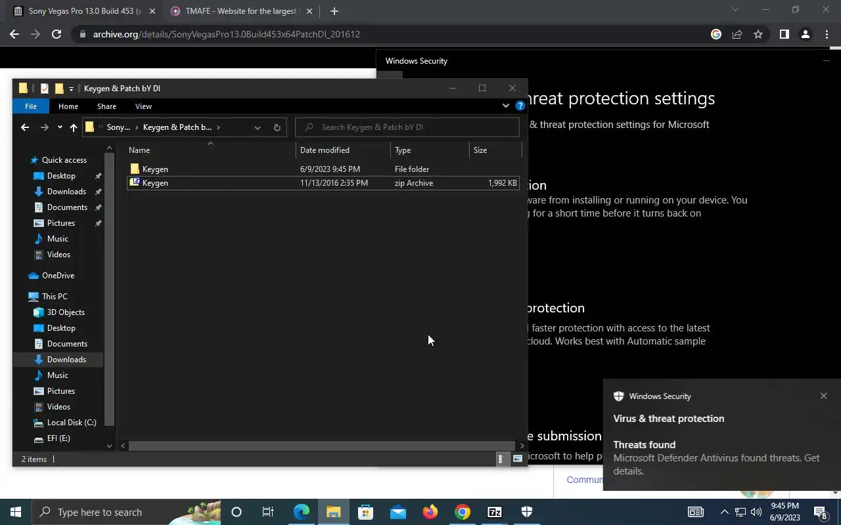Click the file list horizontal scrollbar

pos(321,446)
